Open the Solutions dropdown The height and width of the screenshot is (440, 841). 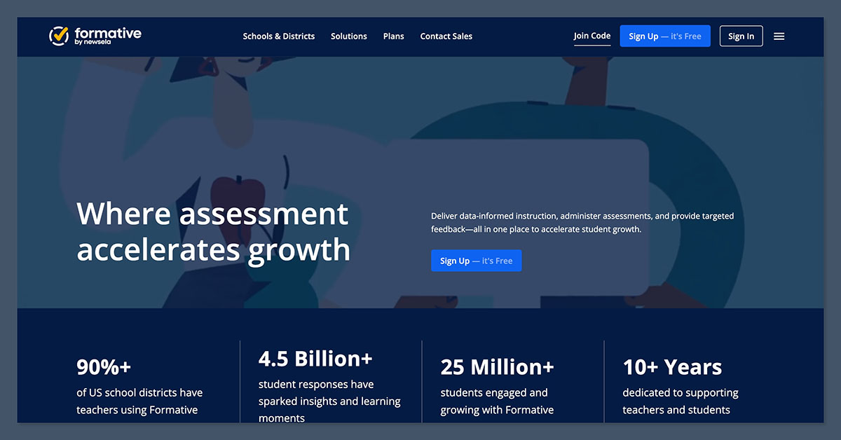(x=348, y=36)
